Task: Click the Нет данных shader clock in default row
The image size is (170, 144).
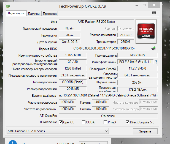Action: [x=148, y=109]
